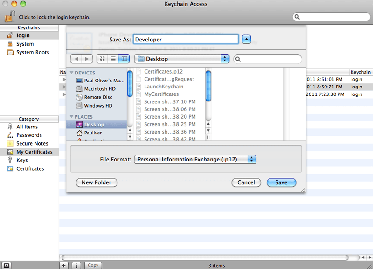
Task: Click the save dialog search field
Action: [268, 59]
